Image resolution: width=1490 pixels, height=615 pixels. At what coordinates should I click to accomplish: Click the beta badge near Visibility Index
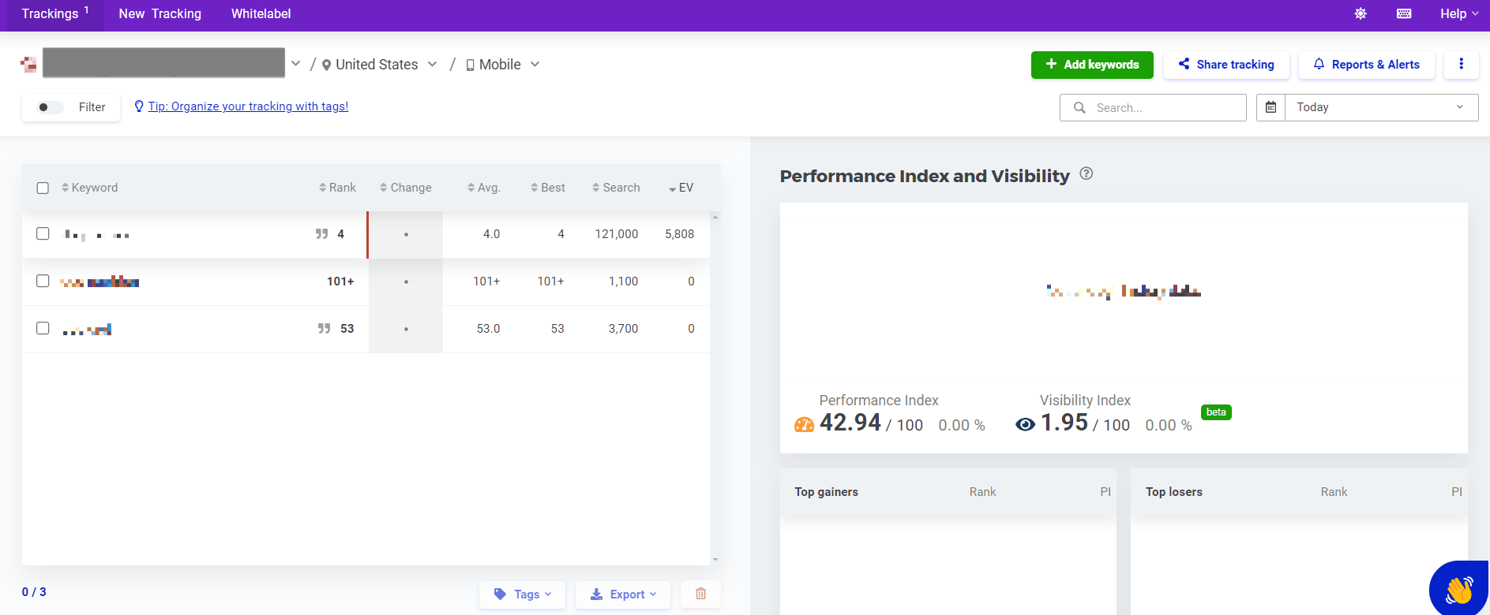click(x=1216, y=412)
